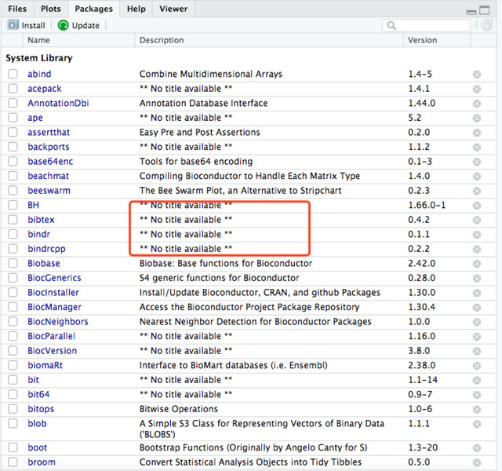Open the bindr package link
This screenshot has width=502, height=471.
point(38,234)
